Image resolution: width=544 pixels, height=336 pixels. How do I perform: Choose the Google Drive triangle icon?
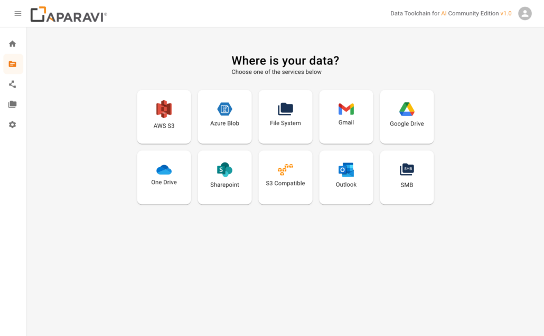[x=407, y=109]
